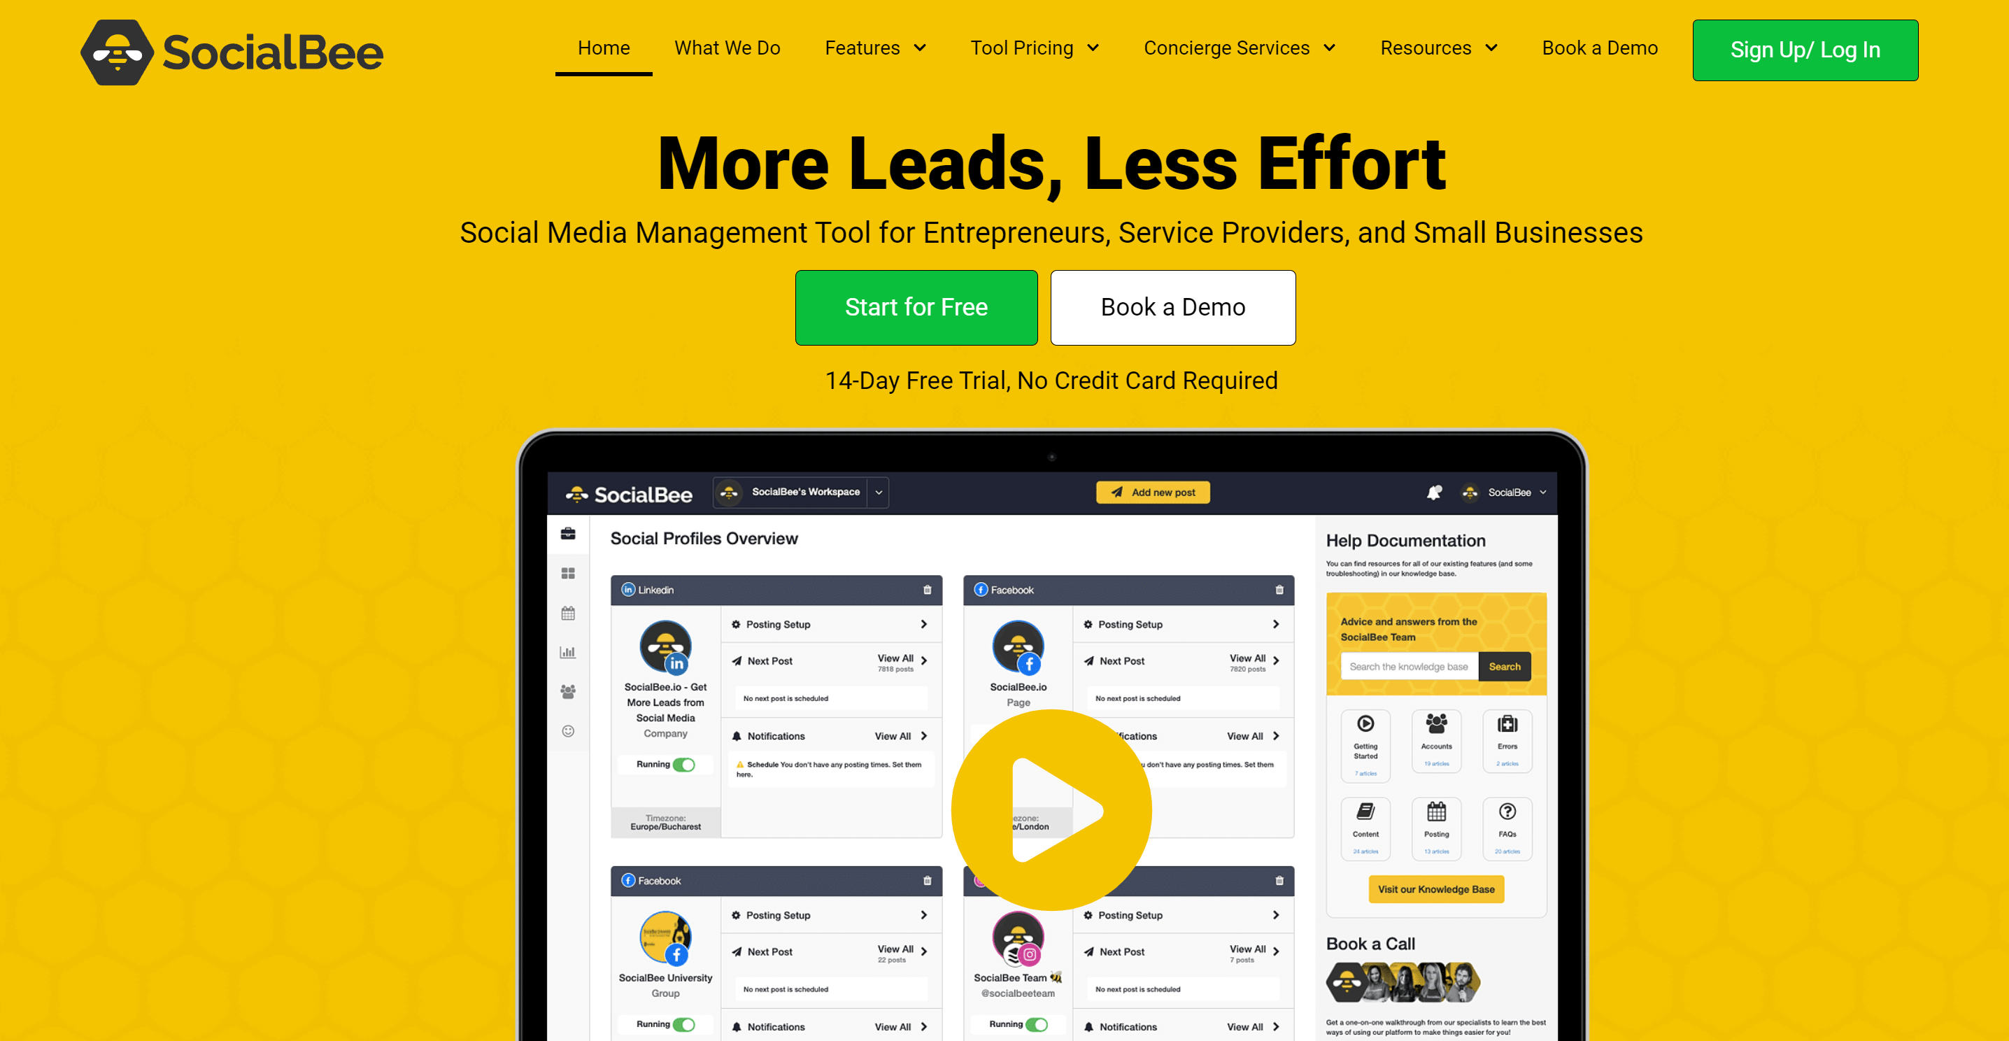
Task: Click Visit our Knowledge Base button
Action: click(x=1437, y=888)
